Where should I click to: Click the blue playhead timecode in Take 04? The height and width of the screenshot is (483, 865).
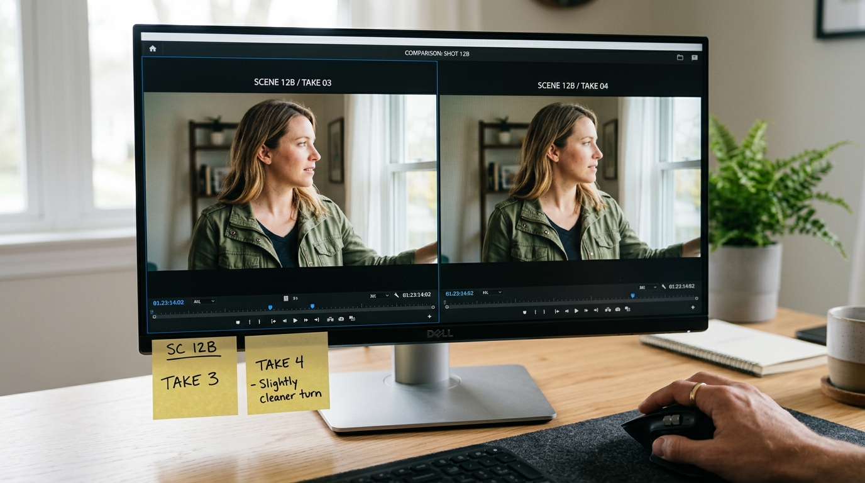pos(460,294)
